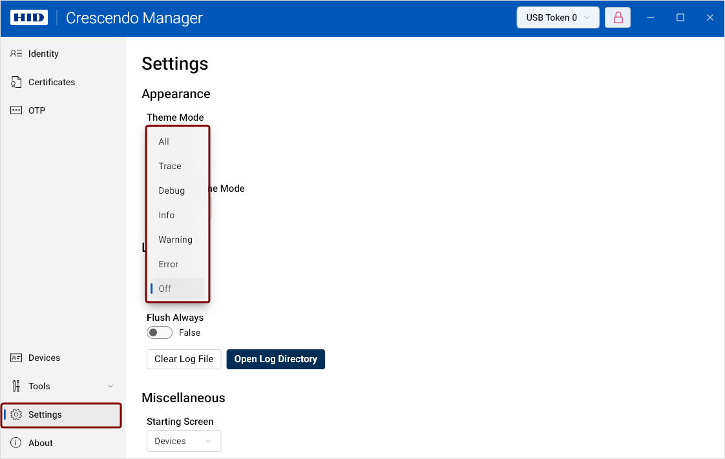
Task: Open the Starting Screen Devices dropdown
Action: 184,441
